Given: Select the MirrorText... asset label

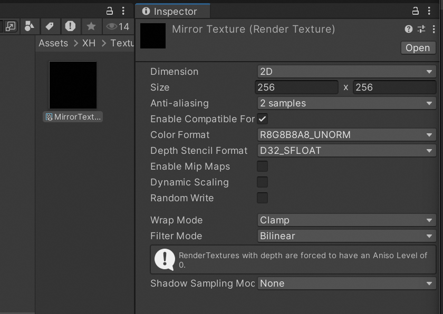Looking at the screenshot, I should 73,117.
